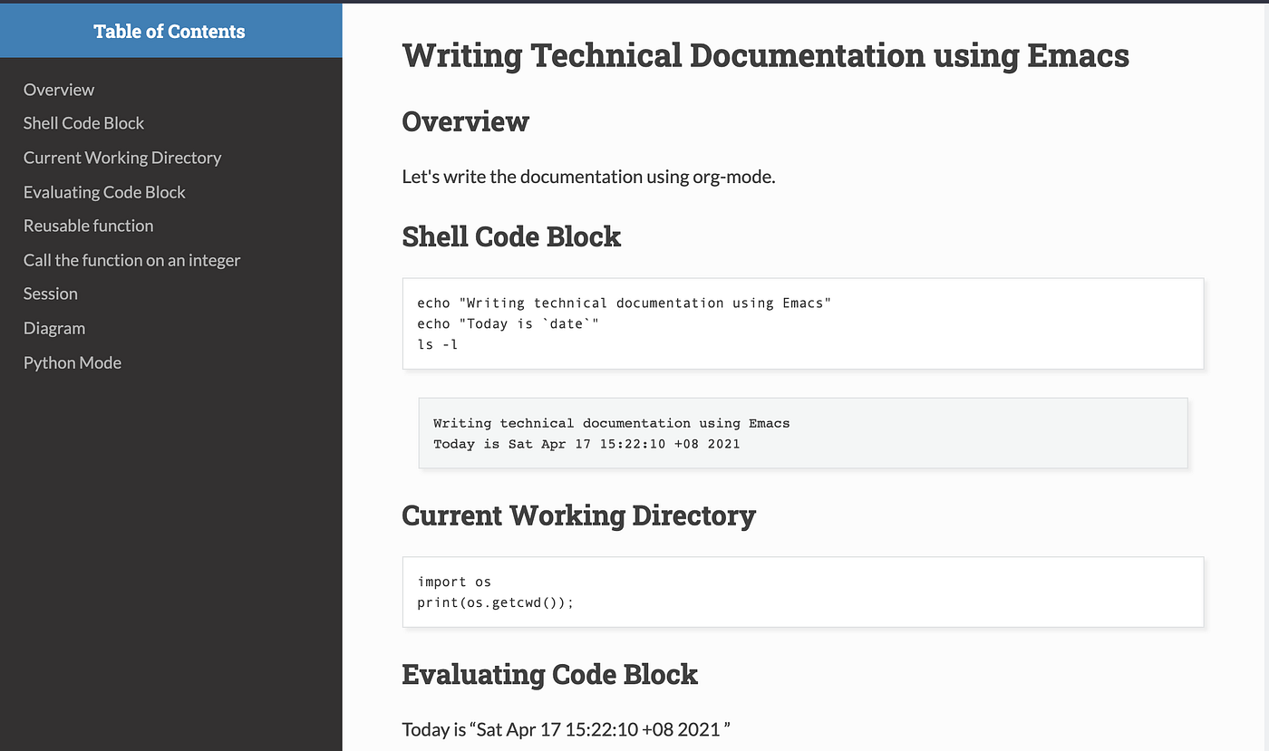This screenshot has width=1269, height=751.
Task: Go to the Python Mode section link
Action: (73, 362)
